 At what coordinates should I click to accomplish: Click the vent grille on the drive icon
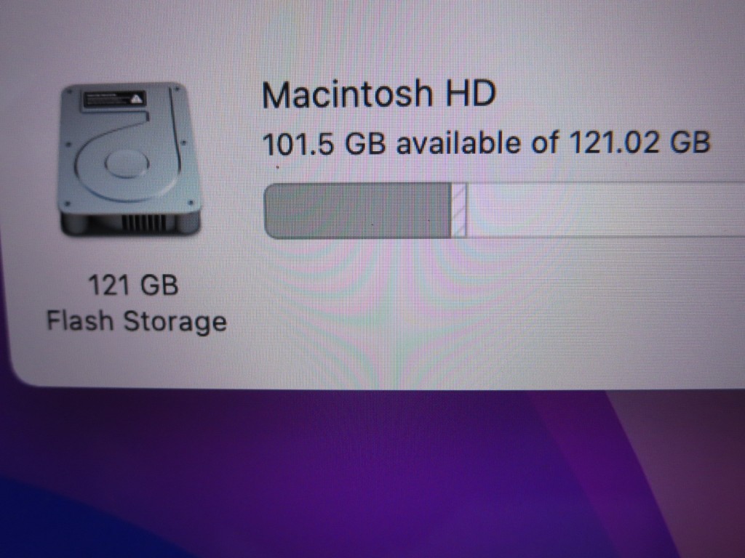click(145, 222)
